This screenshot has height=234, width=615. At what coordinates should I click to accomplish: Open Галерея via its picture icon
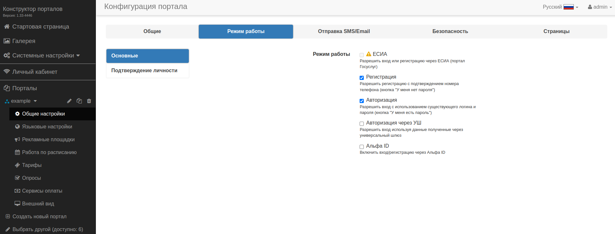(6, 41)
